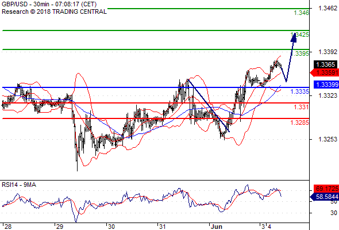The height and width of the screenshot is (230, 339).
Task: Click the blue 1.3335 pivot label
Action: point(300,91)
